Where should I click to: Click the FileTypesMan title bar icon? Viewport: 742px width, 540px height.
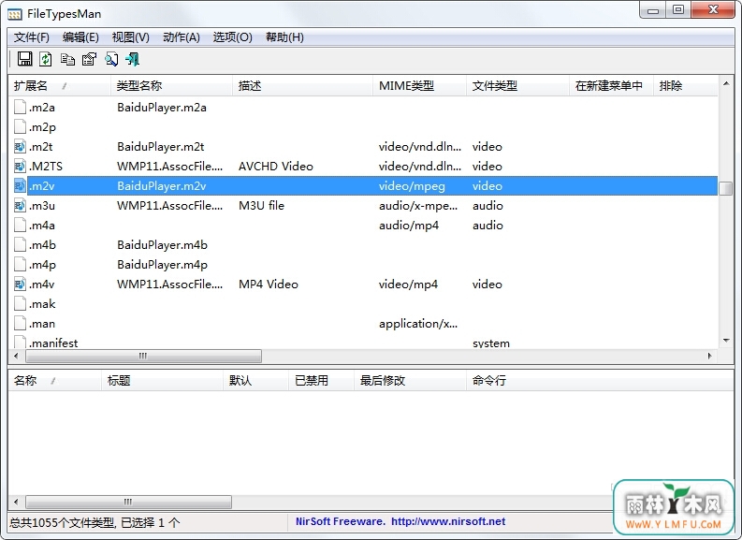(x=15, y=14)
